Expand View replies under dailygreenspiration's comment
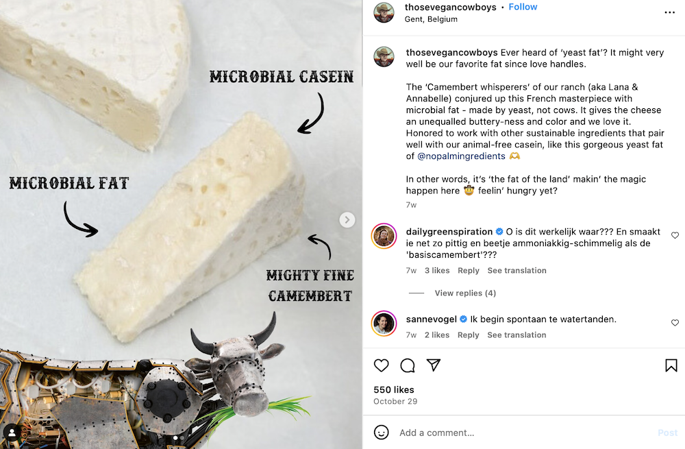This screenshot has width=685, height=449. coord(465,293)
